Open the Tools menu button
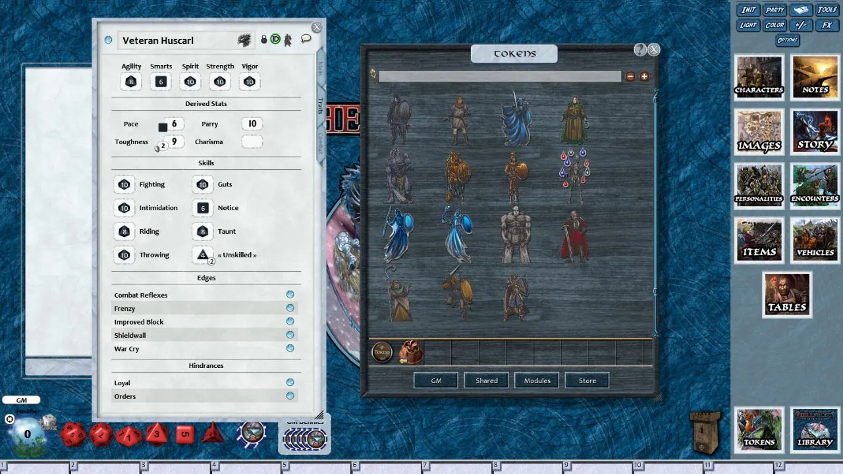 827,10
